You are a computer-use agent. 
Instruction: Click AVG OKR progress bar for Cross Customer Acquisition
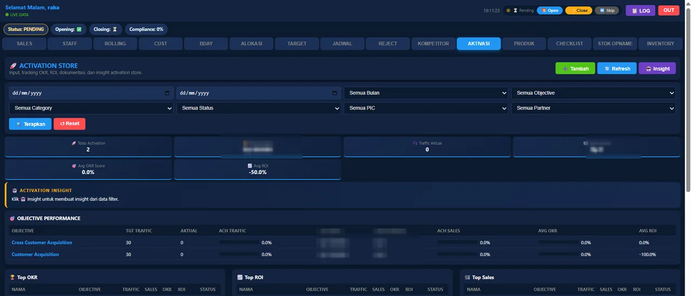pyautogui.click(x=558, y=243)
